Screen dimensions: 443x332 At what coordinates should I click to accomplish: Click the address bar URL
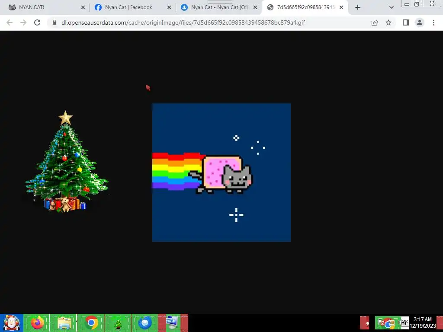coord(183,22)
